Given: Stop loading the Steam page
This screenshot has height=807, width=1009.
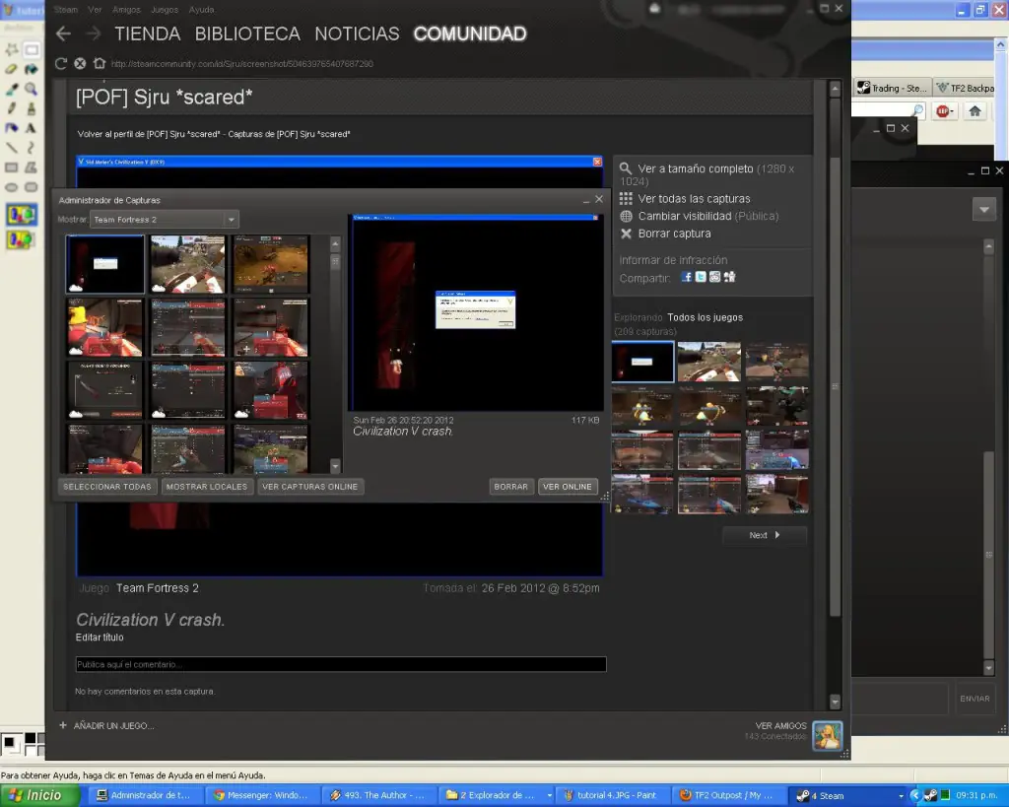Looking at the screenshot, I should point(80,63).
